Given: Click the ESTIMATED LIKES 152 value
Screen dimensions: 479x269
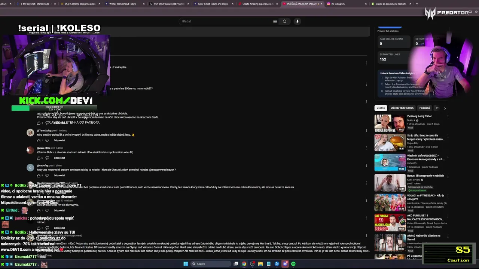Looking at the screenshot, I should pyautogui.click(x=383, y=59).
